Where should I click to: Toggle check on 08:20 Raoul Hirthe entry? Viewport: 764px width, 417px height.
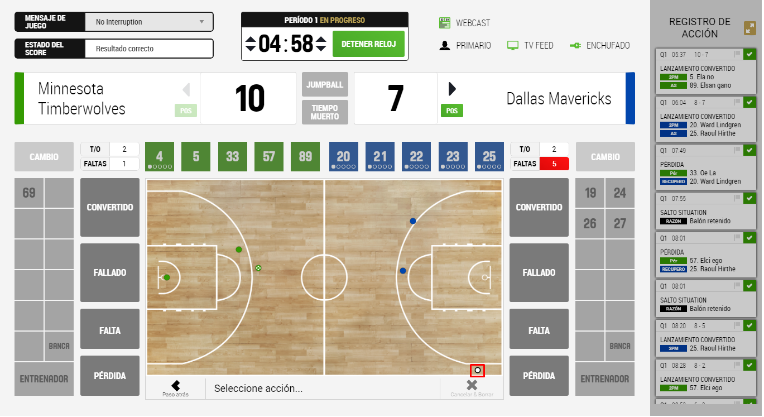pyautogui.click(x=749, y=326)
